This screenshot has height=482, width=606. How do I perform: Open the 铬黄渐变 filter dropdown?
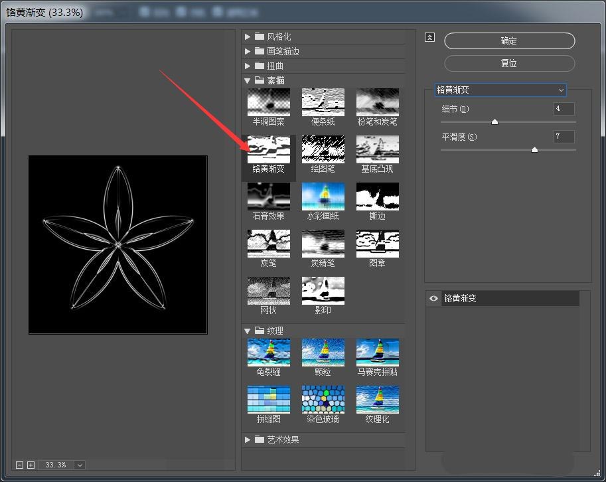(x=500, y=90)
